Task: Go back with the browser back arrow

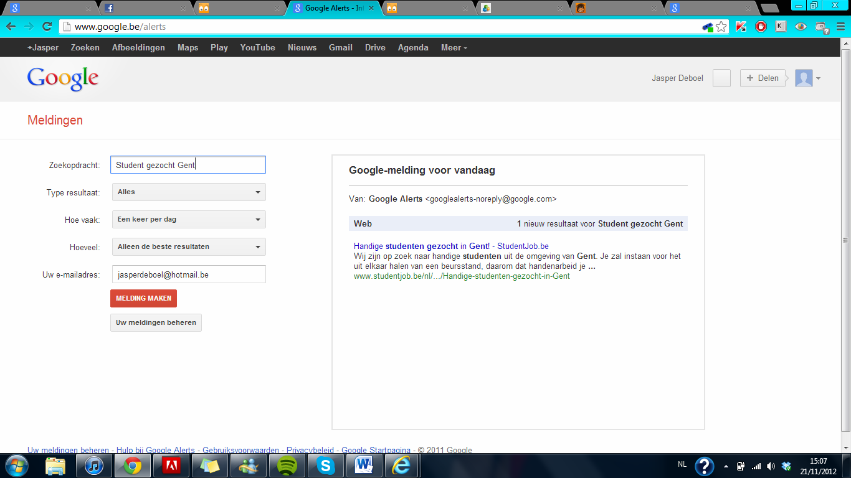Action: coord(11,27)
